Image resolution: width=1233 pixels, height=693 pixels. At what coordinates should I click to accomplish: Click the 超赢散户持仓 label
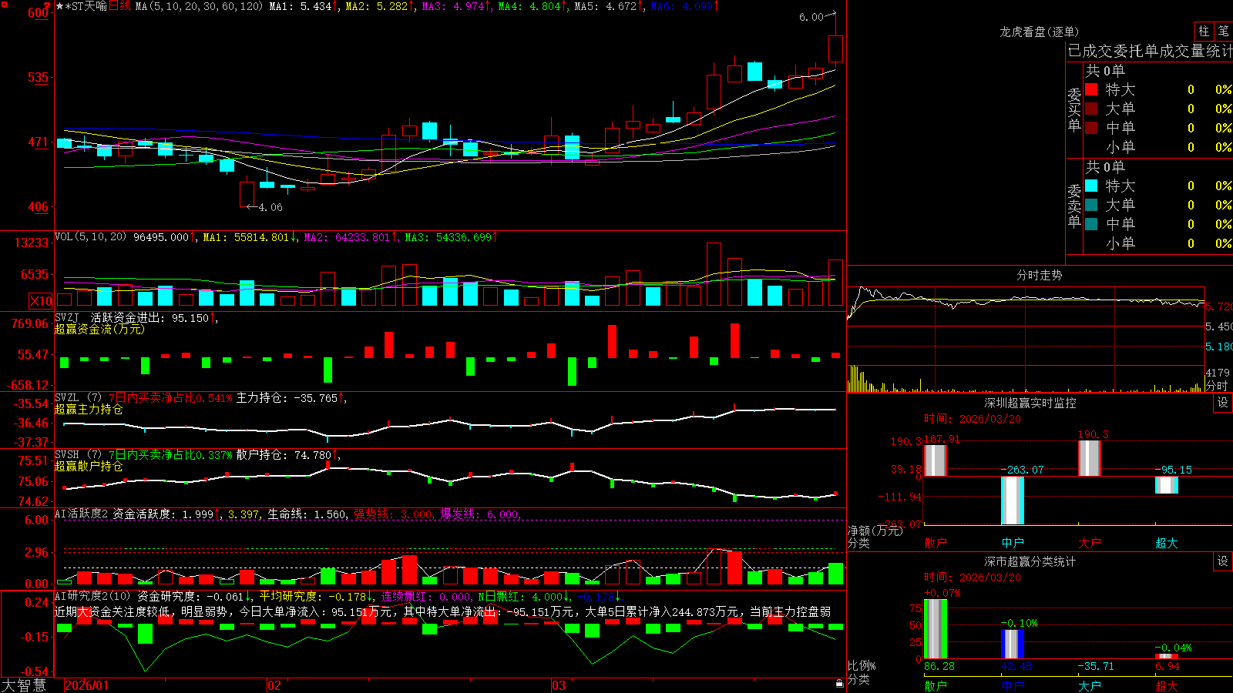89,466
